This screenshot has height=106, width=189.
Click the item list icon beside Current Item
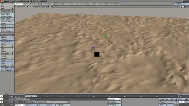coord(69,102)
